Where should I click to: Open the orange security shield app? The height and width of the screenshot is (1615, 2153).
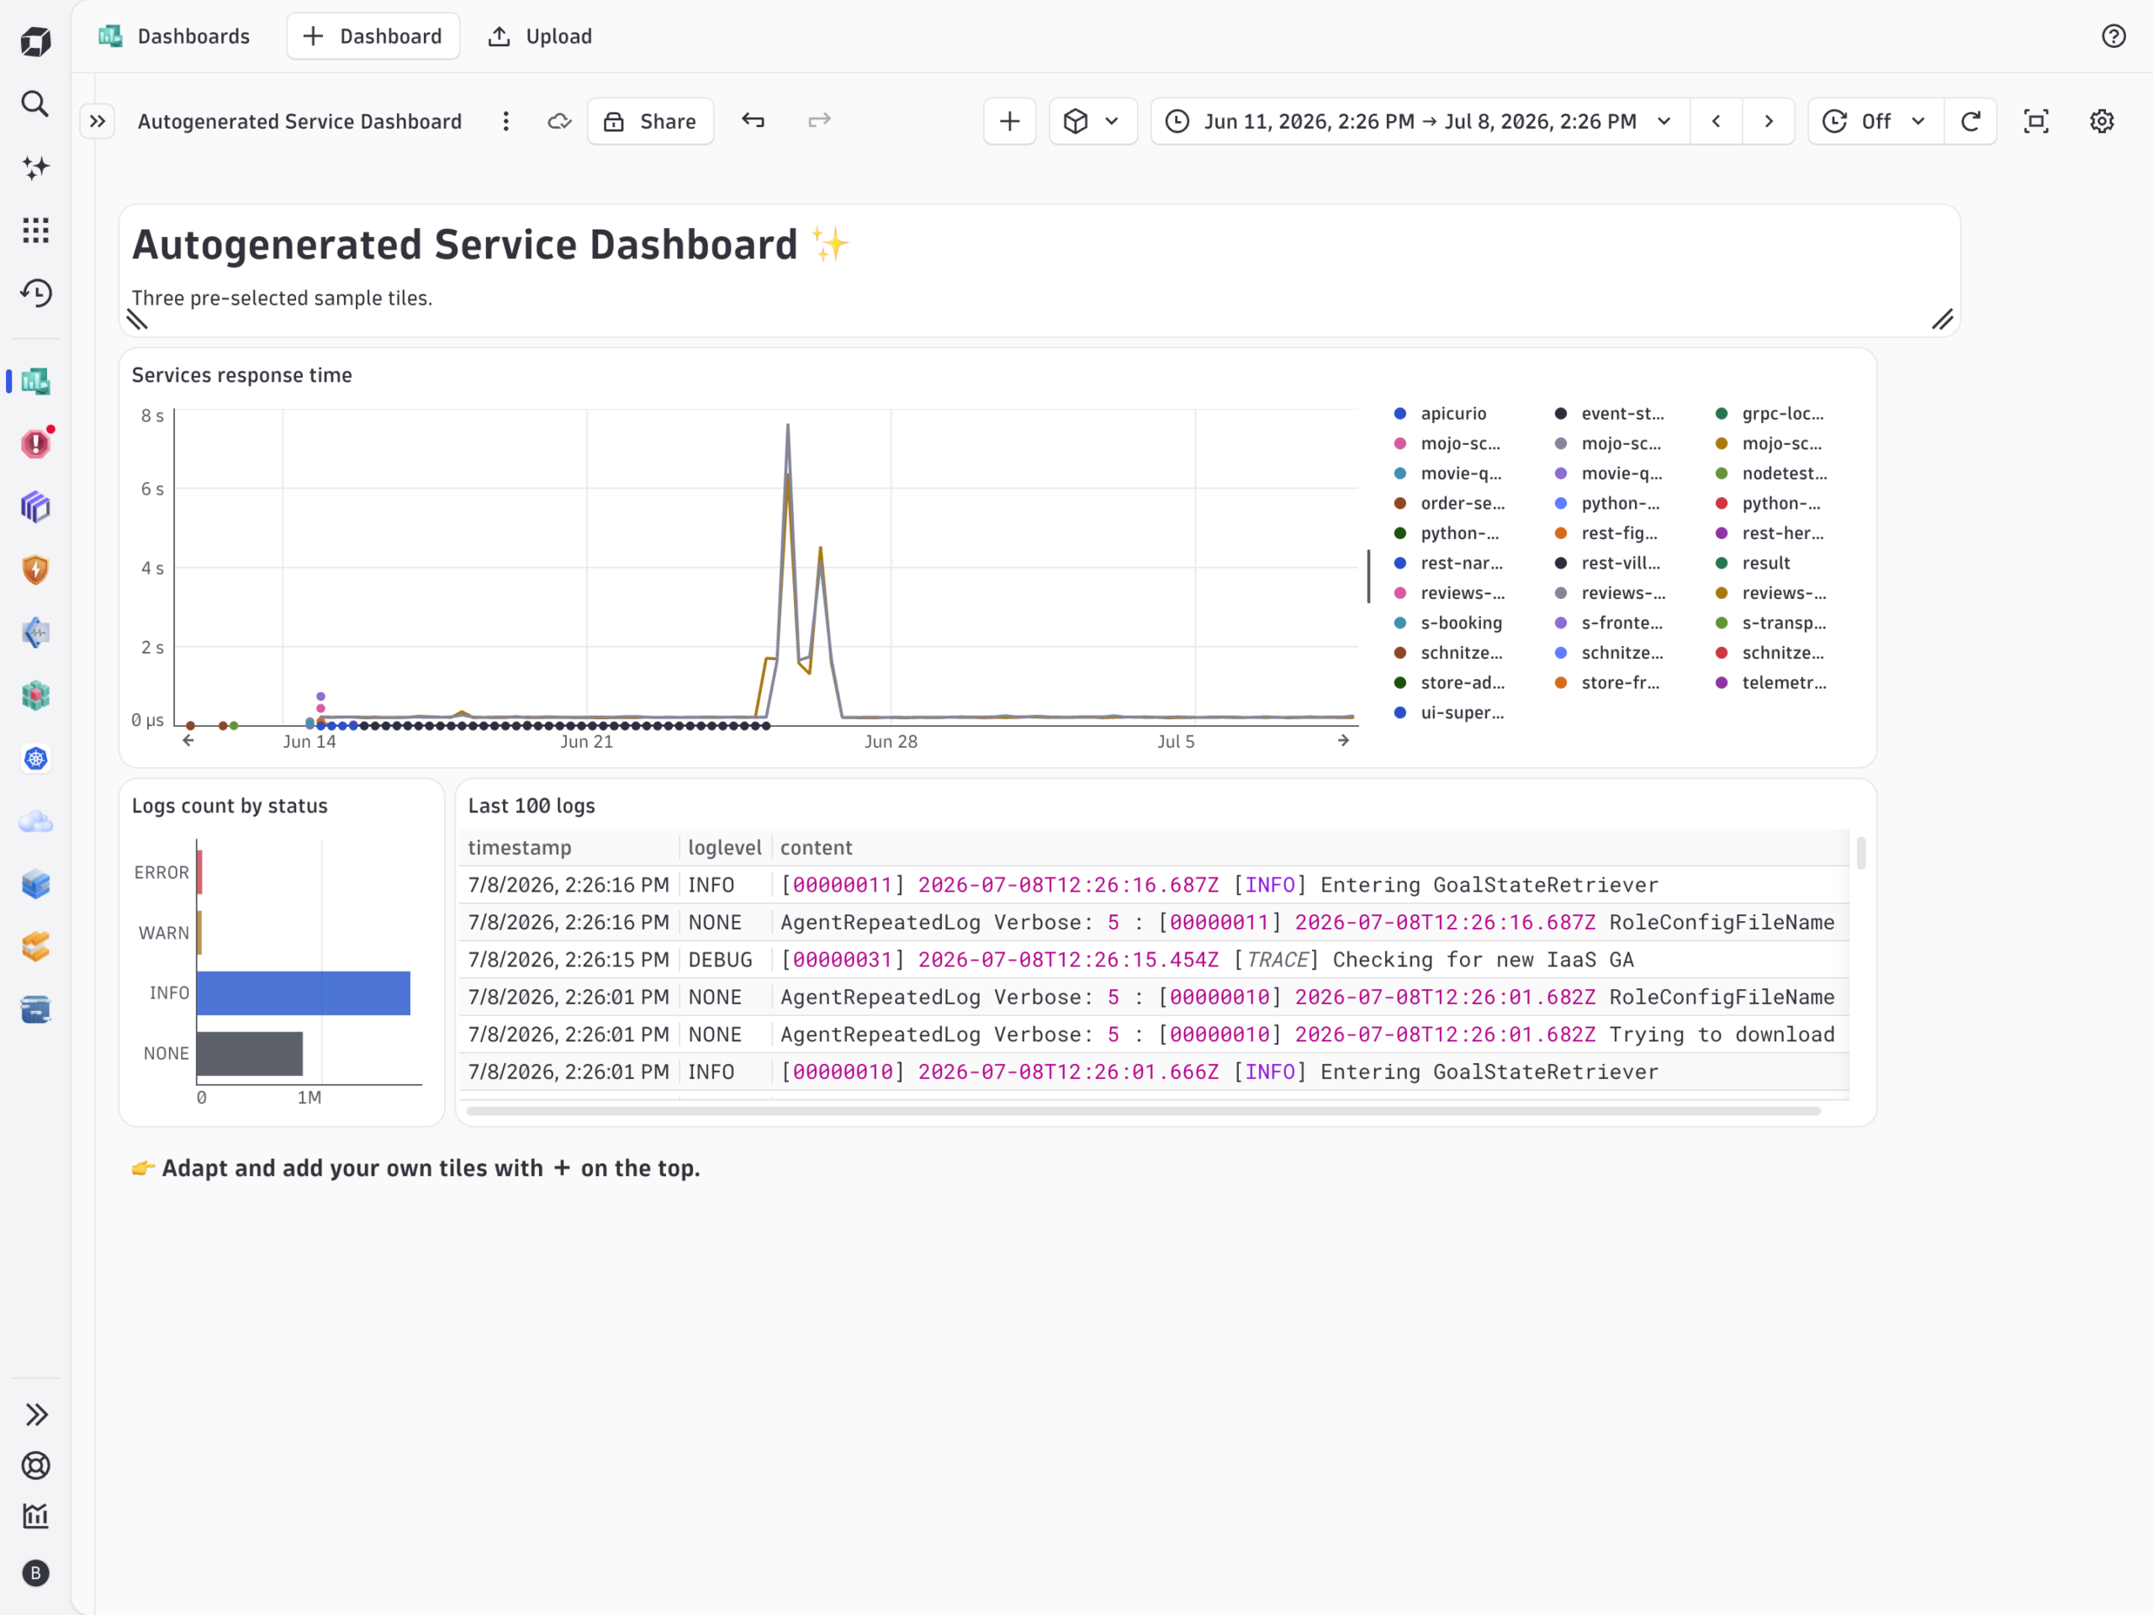(x=36, y=569)
